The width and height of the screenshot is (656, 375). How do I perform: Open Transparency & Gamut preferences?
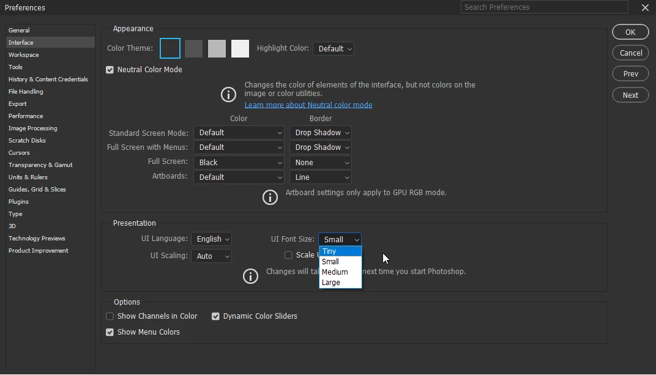[x=50, y=165]
